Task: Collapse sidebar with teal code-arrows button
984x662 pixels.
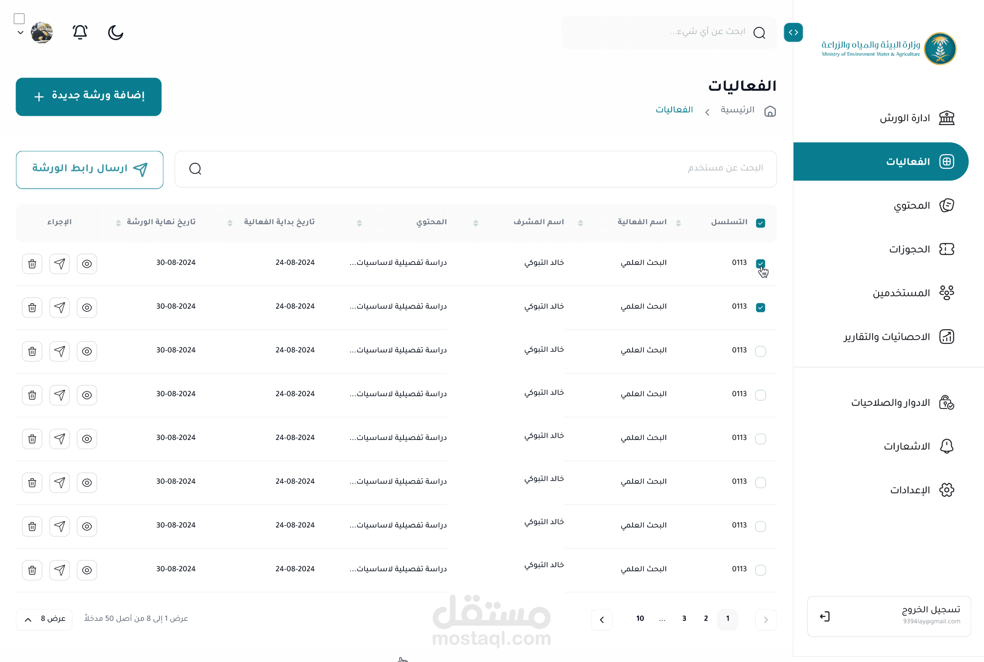Action: coord(793,32)
